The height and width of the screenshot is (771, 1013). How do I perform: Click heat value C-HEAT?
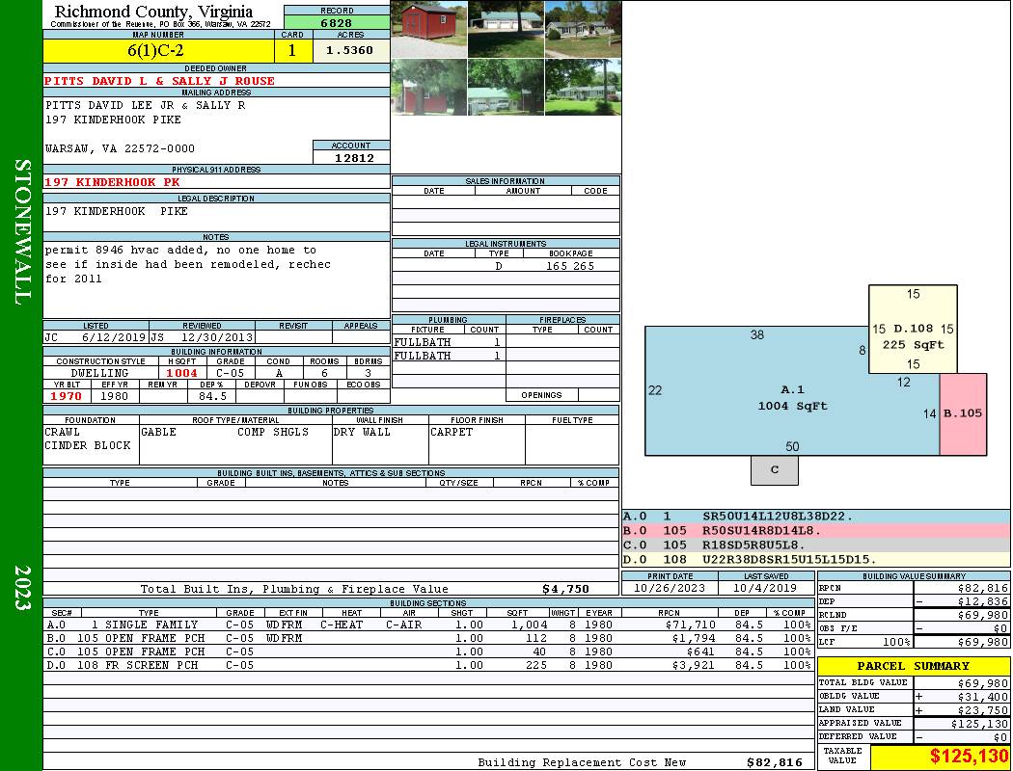point(342,625)
